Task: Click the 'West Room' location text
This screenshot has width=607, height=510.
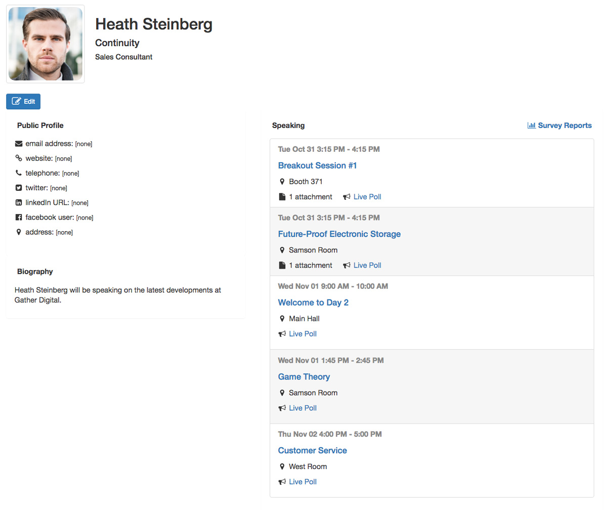Action: 308,466
